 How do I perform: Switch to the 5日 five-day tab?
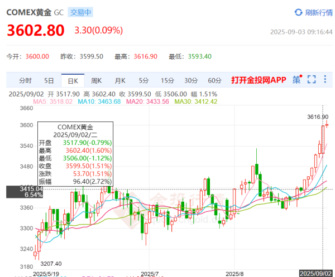(x=49, y=81)
